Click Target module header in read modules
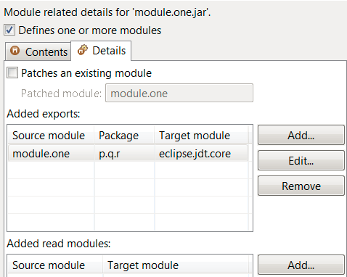The height and width of the screenshot is (277, 347). point(176,265)
